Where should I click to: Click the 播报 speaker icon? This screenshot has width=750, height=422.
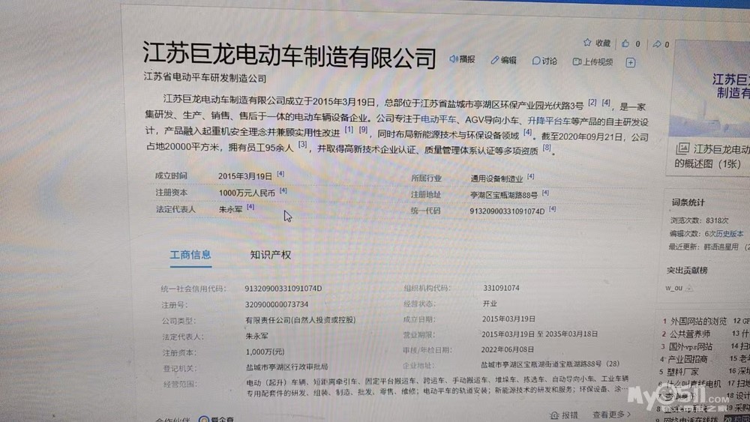pyautogui.click(x=454, y=59)
